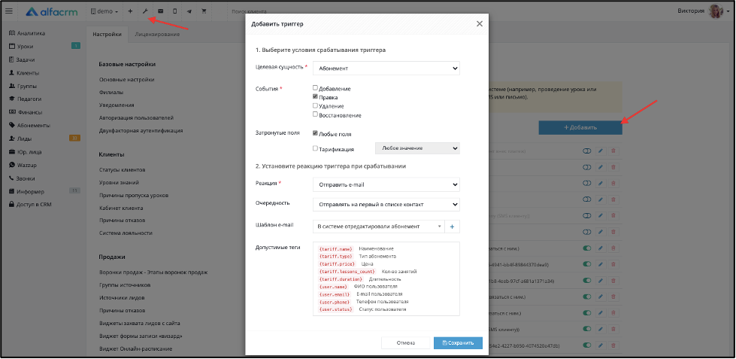Open the hamburger menu icon
This screenshot has width=736, height=359.
pyautogui.click(x=9, y=11)
